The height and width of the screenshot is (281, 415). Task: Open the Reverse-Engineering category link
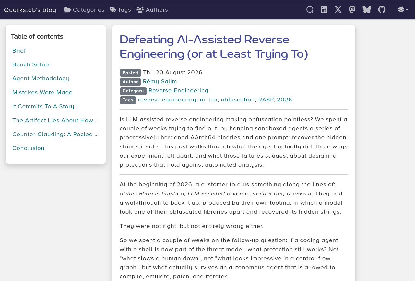pos(179,91)
